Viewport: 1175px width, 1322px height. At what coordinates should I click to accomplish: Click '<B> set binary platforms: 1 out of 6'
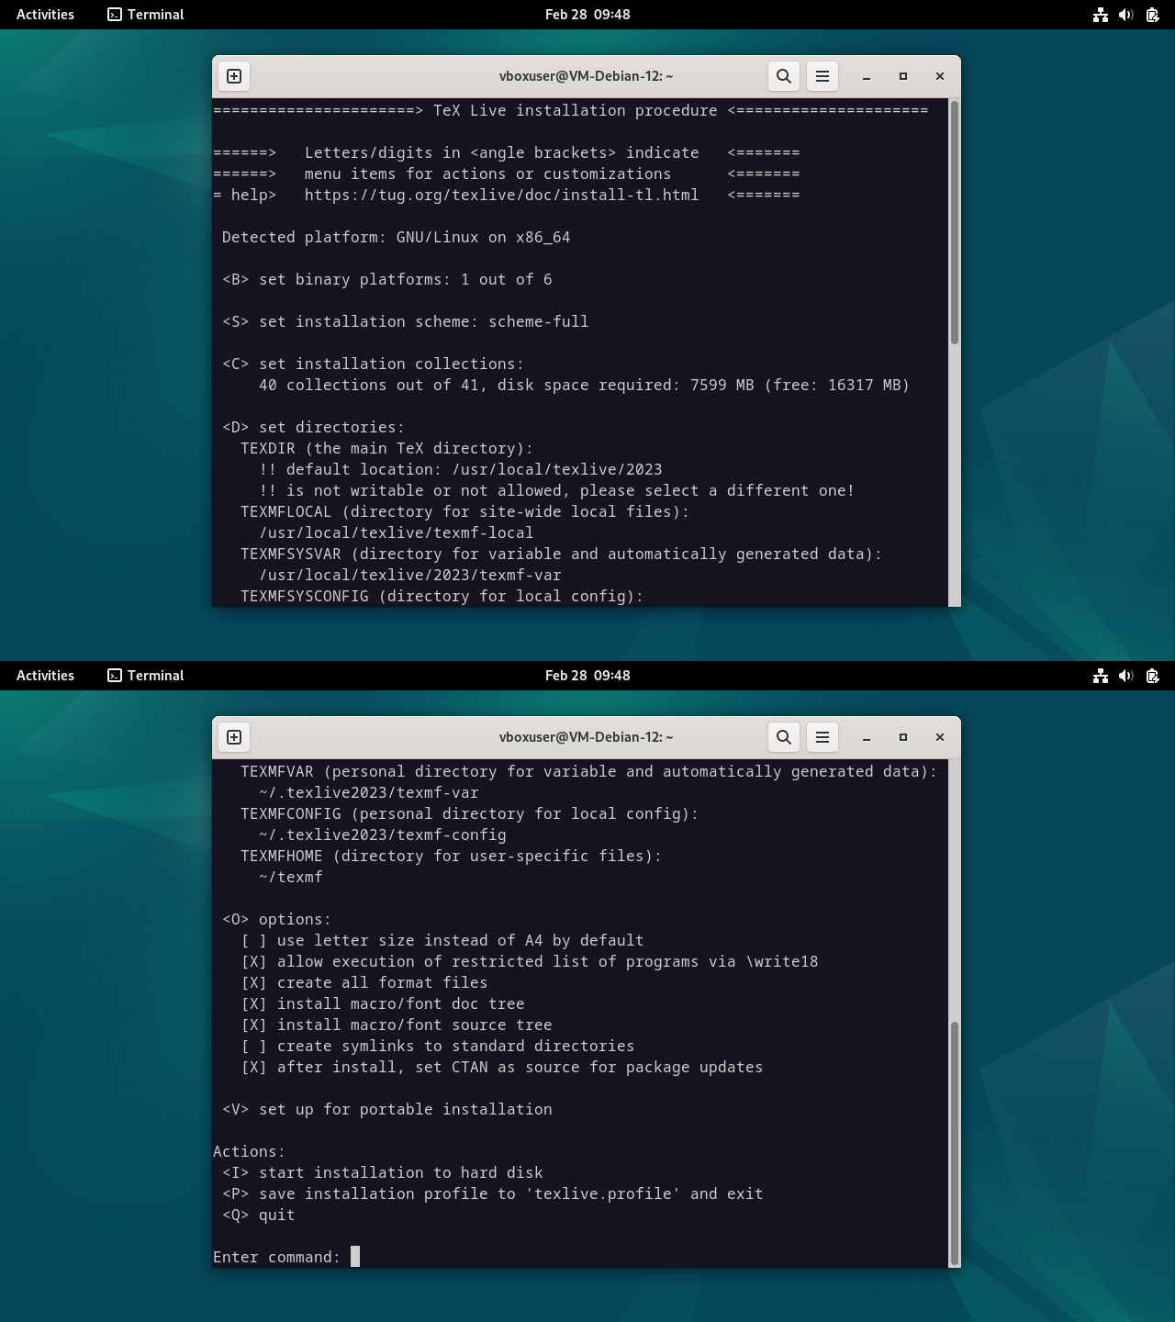tap(387, 279)
